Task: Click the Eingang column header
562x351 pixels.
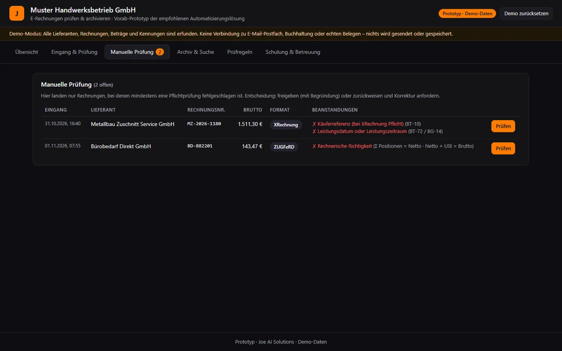Action: [x=56, y=110]
